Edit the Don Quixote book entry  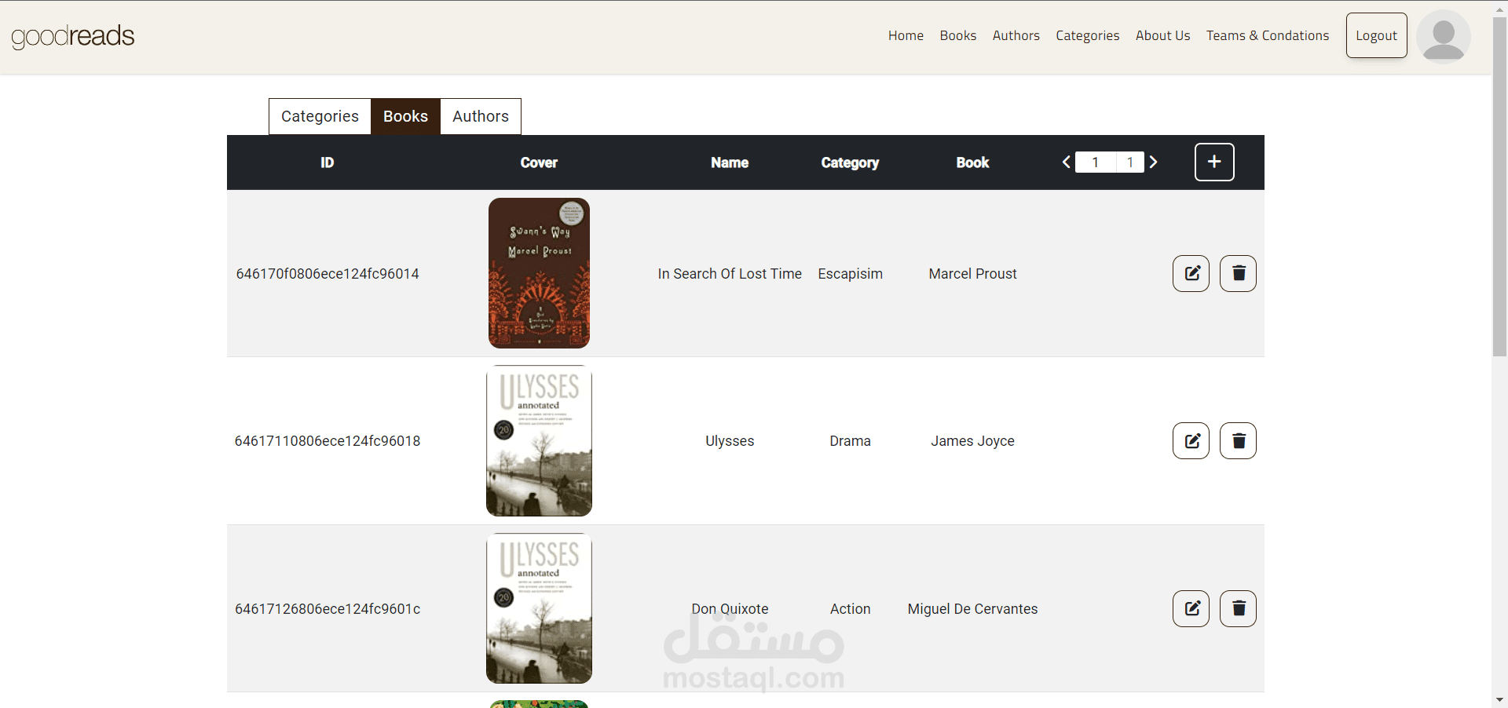(x=1191, y=608)
